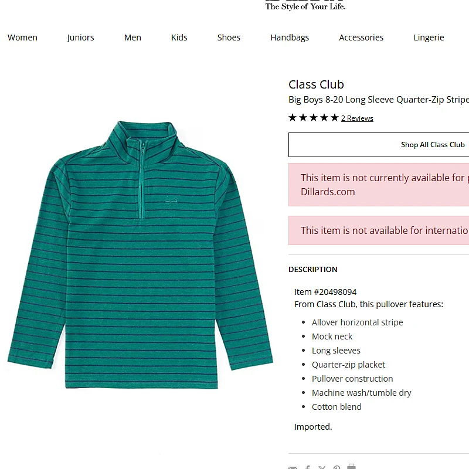Click the DESCRIPTION section heading
This screenshot has height=469, width=469.
pos(313,270)
